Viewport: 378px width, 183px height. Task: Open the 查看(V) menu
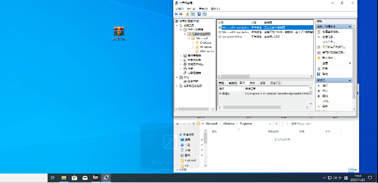pyautogui.click(x=203, y=9)
